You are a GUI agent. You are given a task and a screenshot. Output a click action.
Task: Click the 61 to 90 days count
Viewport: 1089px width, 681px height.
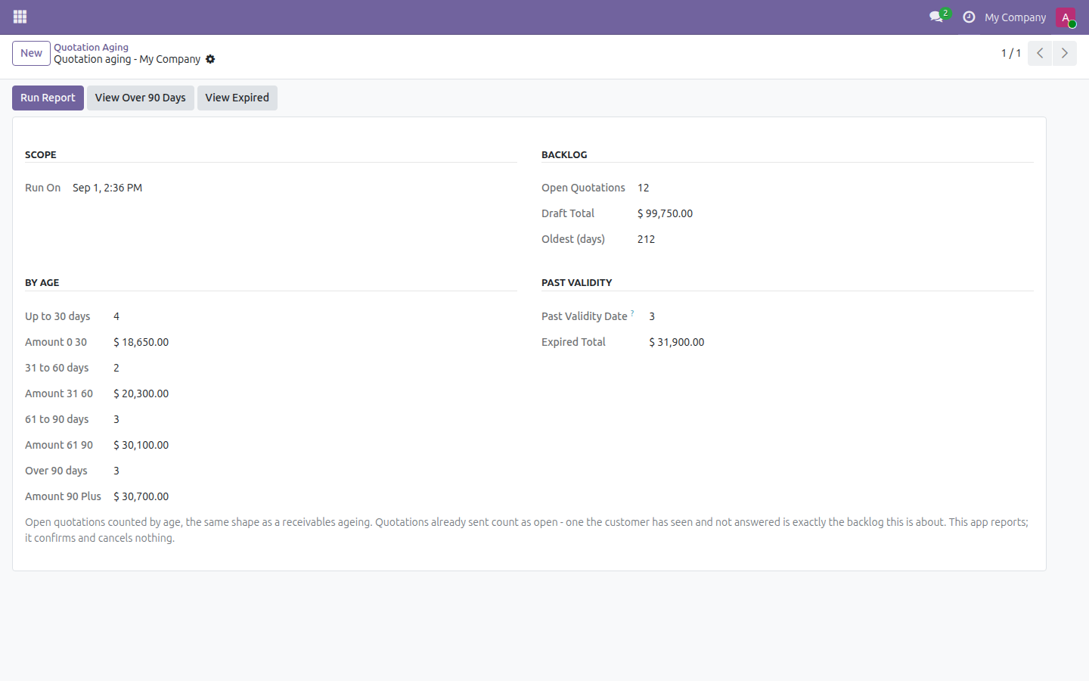click(116, 419)
